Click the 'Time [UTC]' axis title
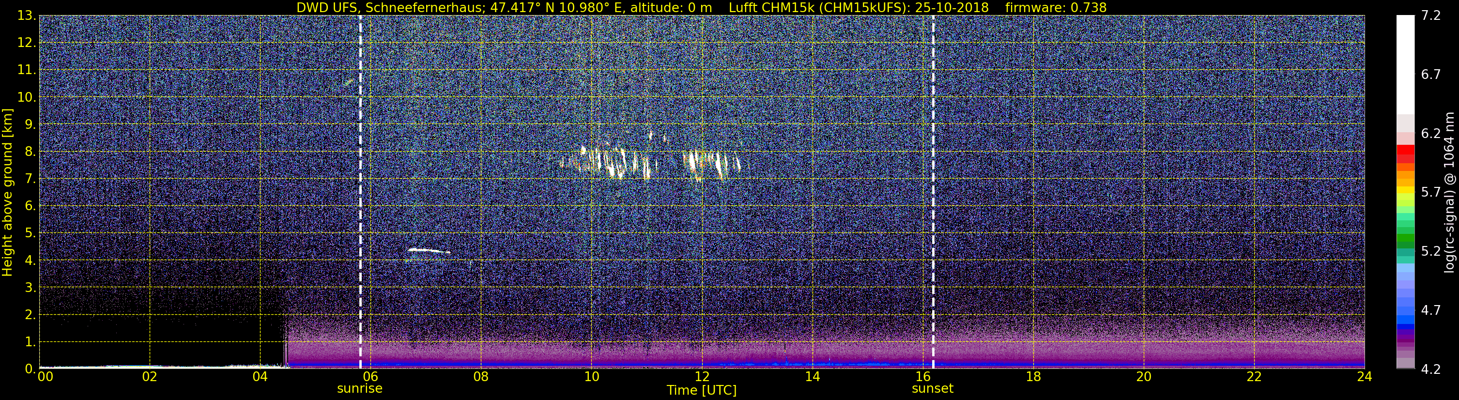The height and width of the screenshot is (400, 1459). click(x=702, y=390)
